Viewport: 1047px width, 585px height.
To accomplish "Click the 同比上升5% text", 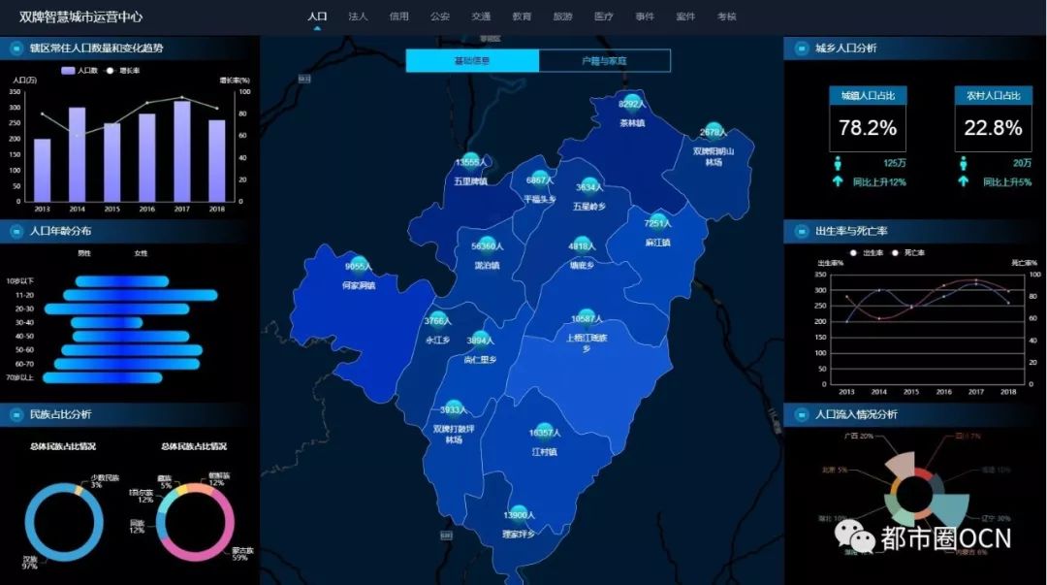I will pyautogui.click(x=1007, y=181).
